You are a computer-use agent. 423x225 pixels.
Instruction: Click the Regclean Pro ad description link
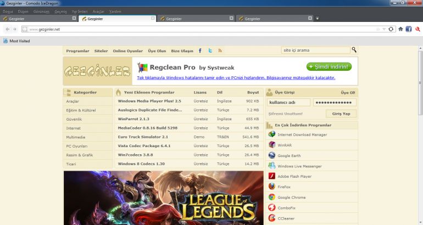click(236, 77)
